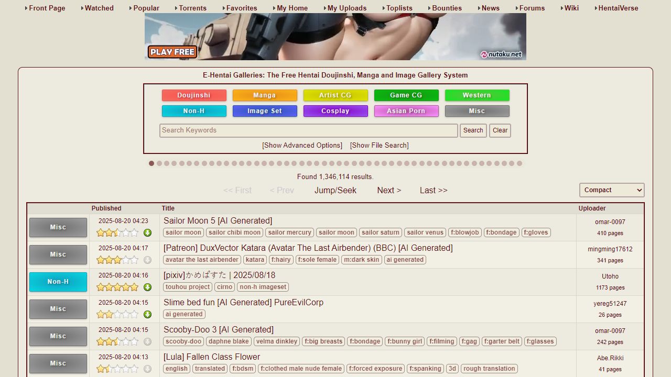Go to Next results page
The width and height of the screenshot is (671, 377).
coord(389,191)
